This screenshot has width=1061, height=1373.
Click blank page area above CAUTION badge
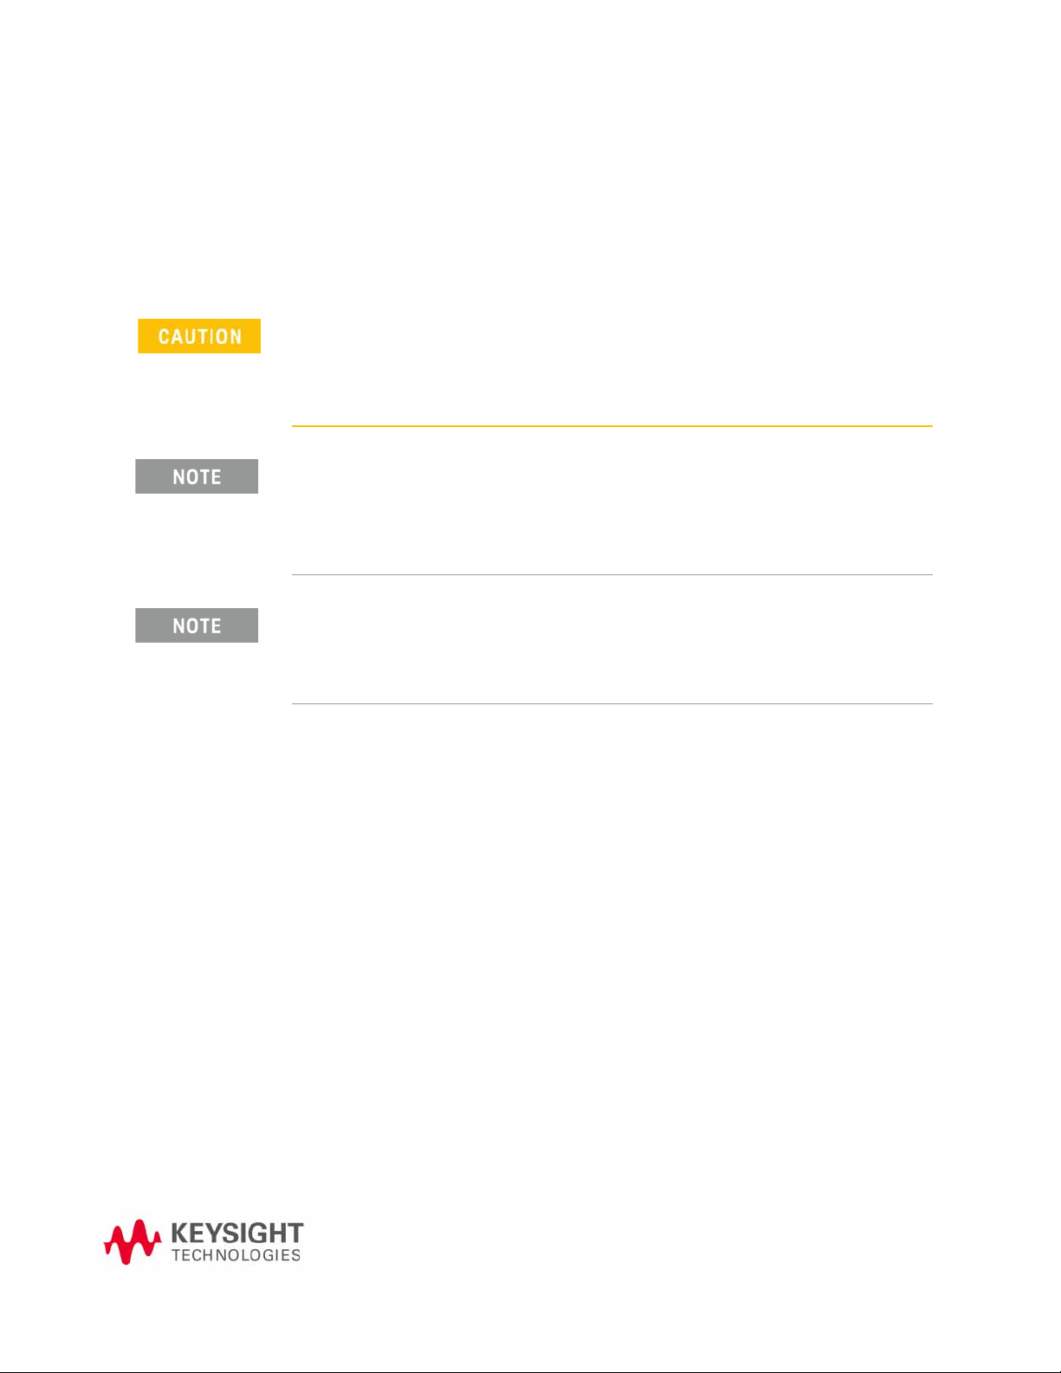click(530, 156)
